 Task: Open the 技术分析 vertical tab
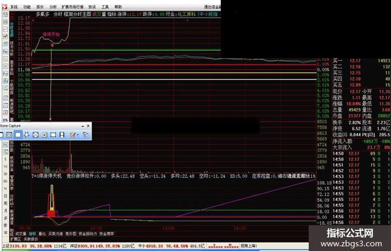12,49
